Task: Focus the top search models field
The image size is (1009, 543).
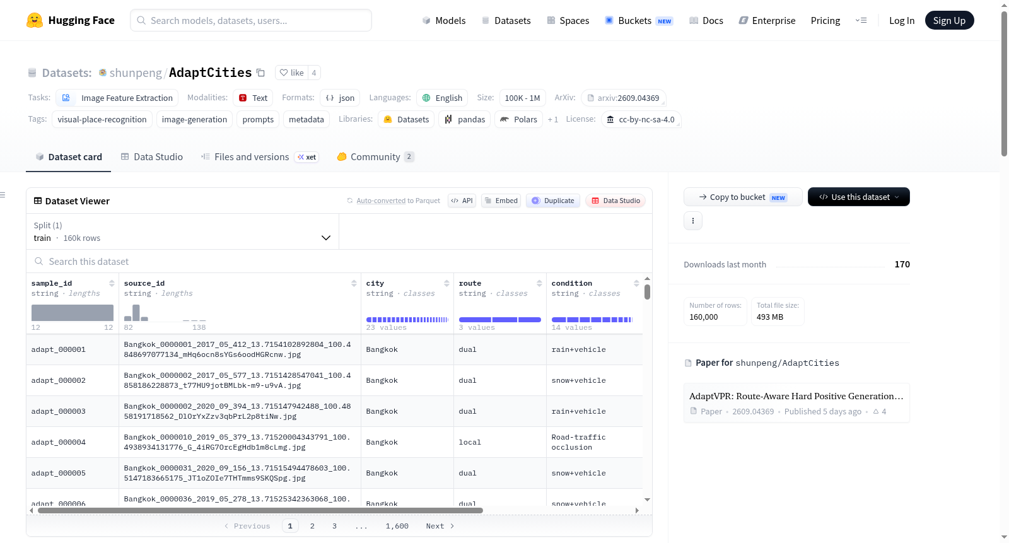Action: tap(251, 20)
